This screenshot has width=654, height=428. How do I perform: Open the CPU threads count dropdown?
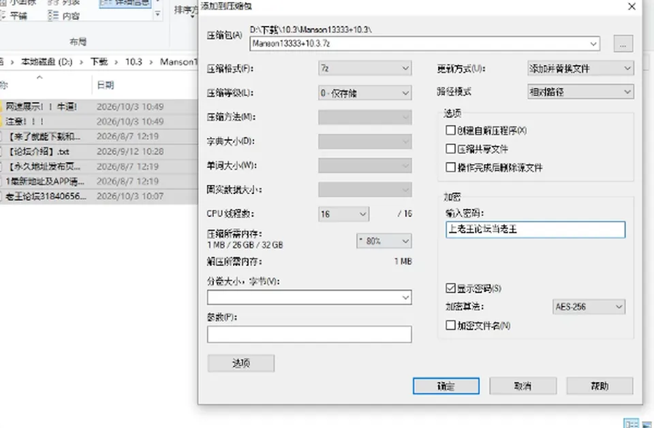343,214
